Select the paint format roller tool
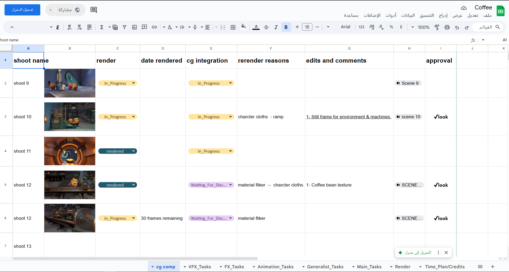Image resolution: width=509 pixels, height=272 pixels. pos(437,27)
